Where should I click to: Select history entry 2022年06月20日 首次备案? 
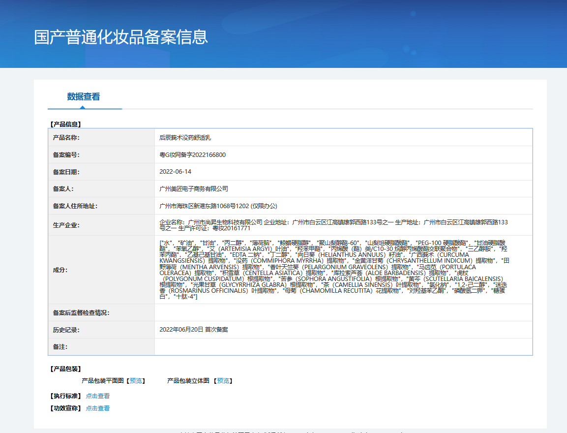[194, 330]
